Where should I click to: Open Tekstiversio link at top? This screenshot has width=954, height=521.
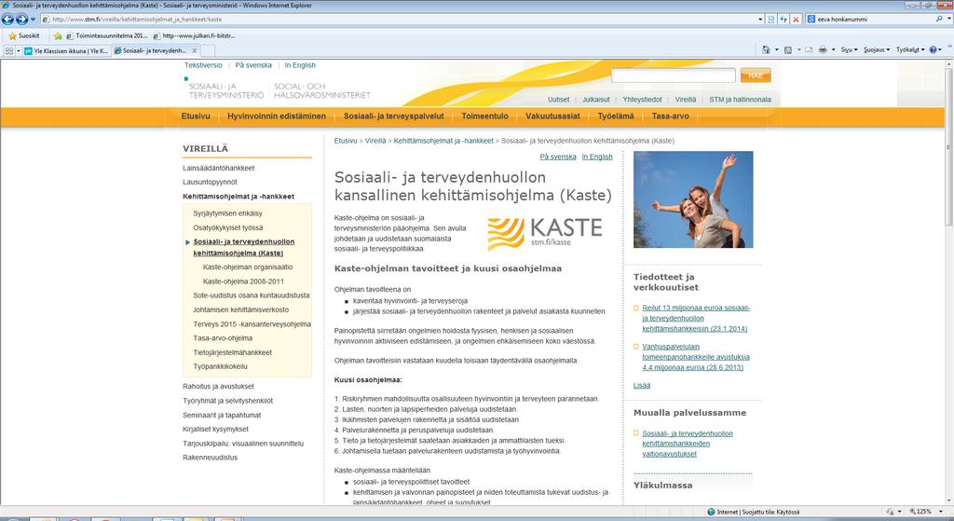tap(203, 65)
